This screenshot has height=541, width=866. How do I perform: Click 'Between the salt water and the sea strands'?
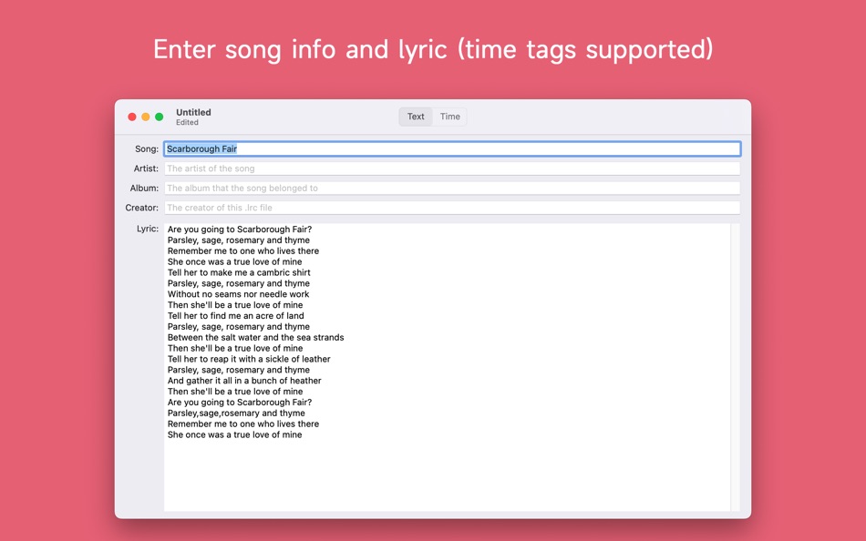pos(256,337)
